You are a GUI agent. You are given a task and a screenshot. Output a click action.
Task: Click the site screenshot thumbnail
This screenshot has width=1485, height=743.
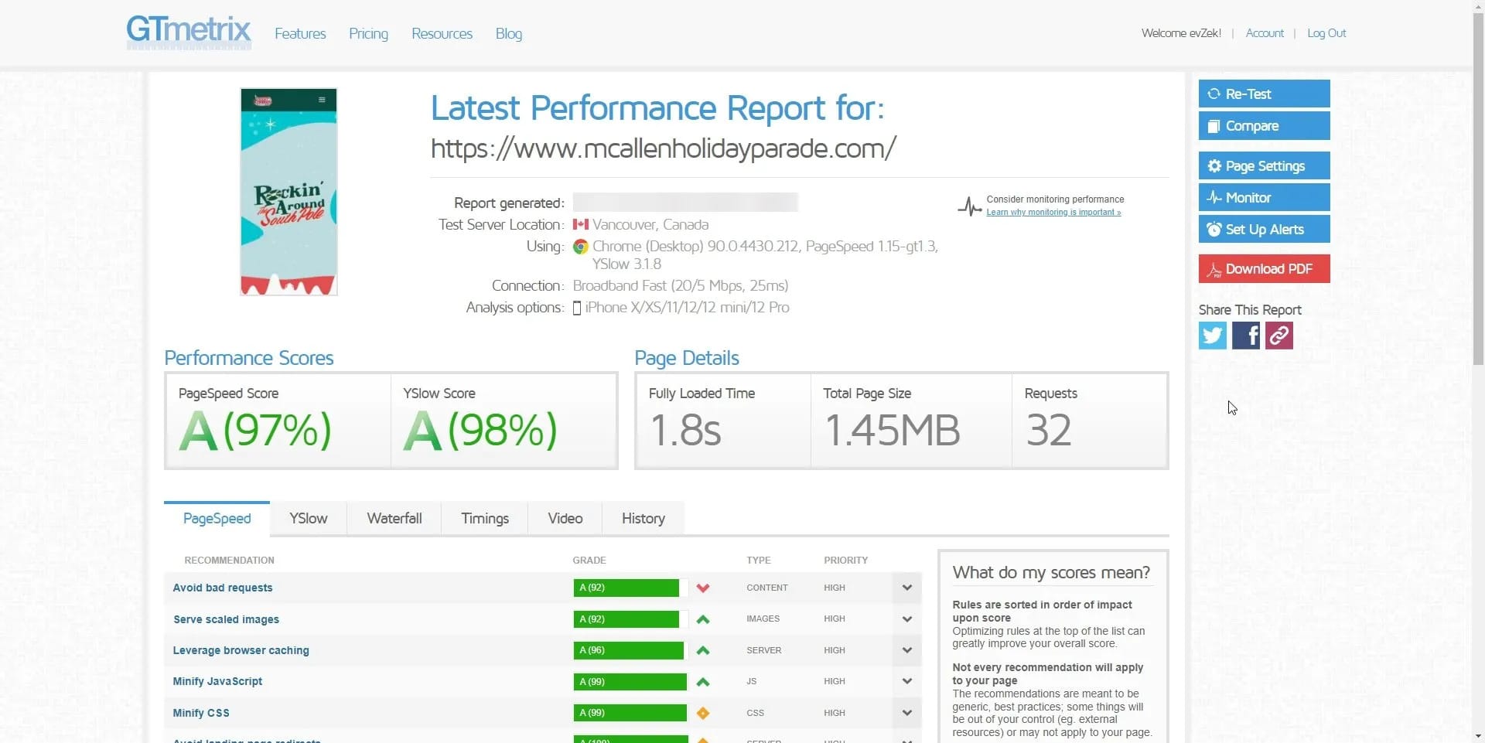coord(288,192)
